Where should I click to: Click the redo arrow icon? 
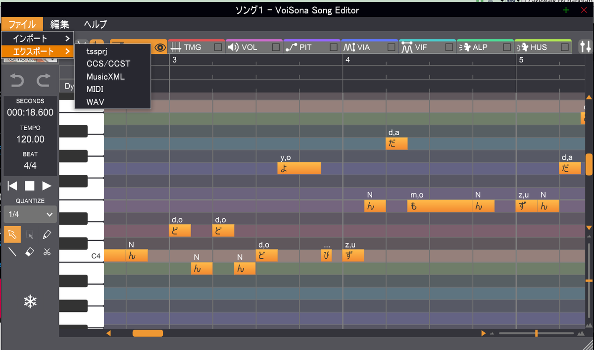click(x=44, y=80)
